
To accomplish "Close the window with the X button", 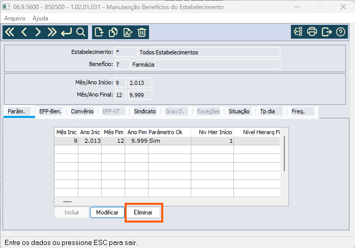I will 343,7.
